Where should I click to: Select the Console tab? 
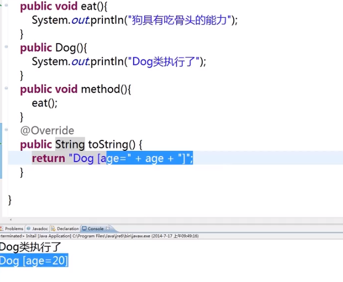(96, 229)
